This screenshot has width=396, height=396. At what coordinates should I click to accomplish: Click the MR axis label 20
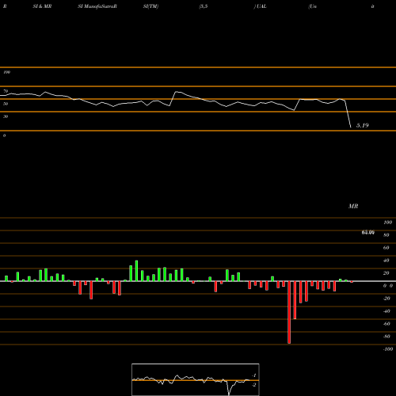[x=386, y=273]
